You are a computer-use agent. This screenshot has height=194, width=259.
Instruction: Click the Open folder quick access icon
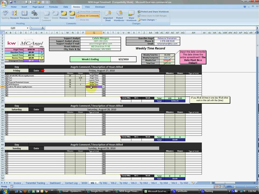(39, 2)
